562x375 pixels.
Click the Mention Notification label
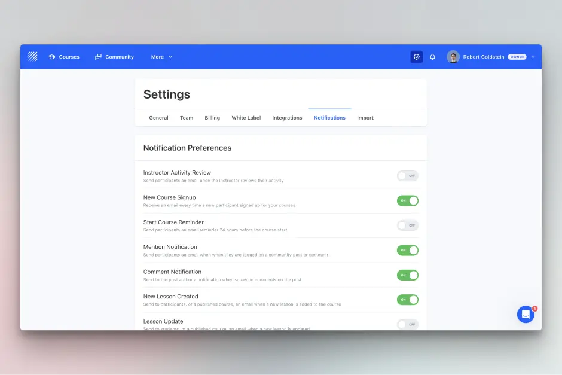click(170, 246)
